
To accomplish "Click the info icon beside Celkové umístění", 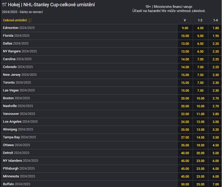I will tap(30, 20).
